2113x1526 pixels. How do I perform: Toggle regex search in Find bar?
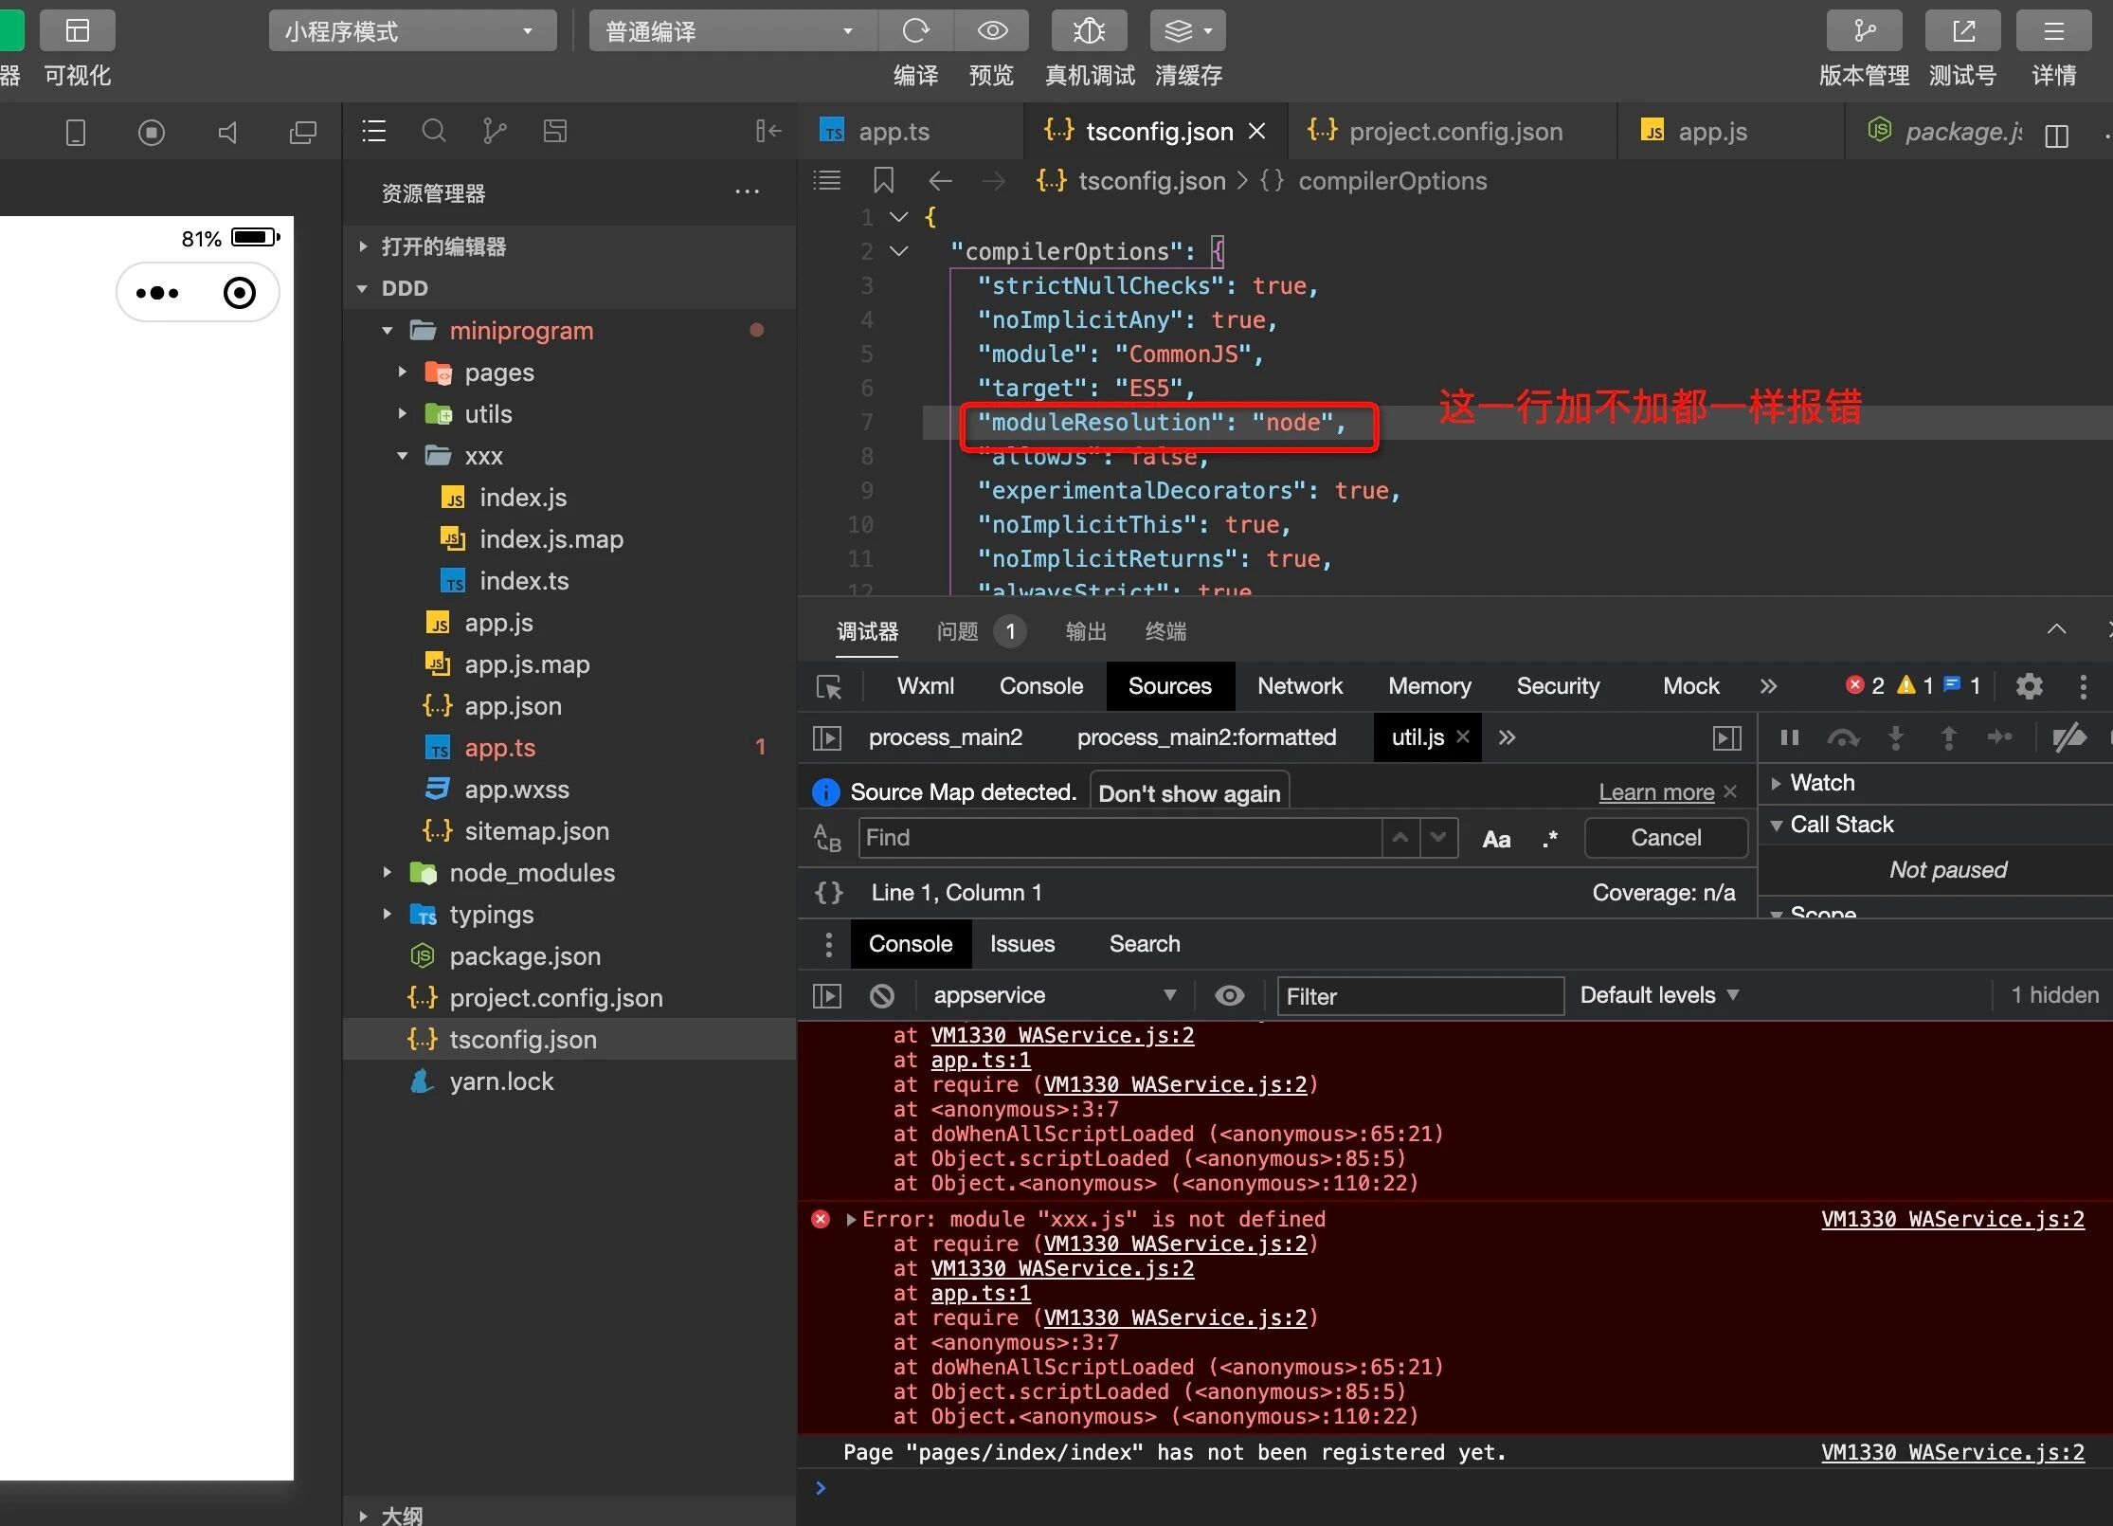[1550, 839]
